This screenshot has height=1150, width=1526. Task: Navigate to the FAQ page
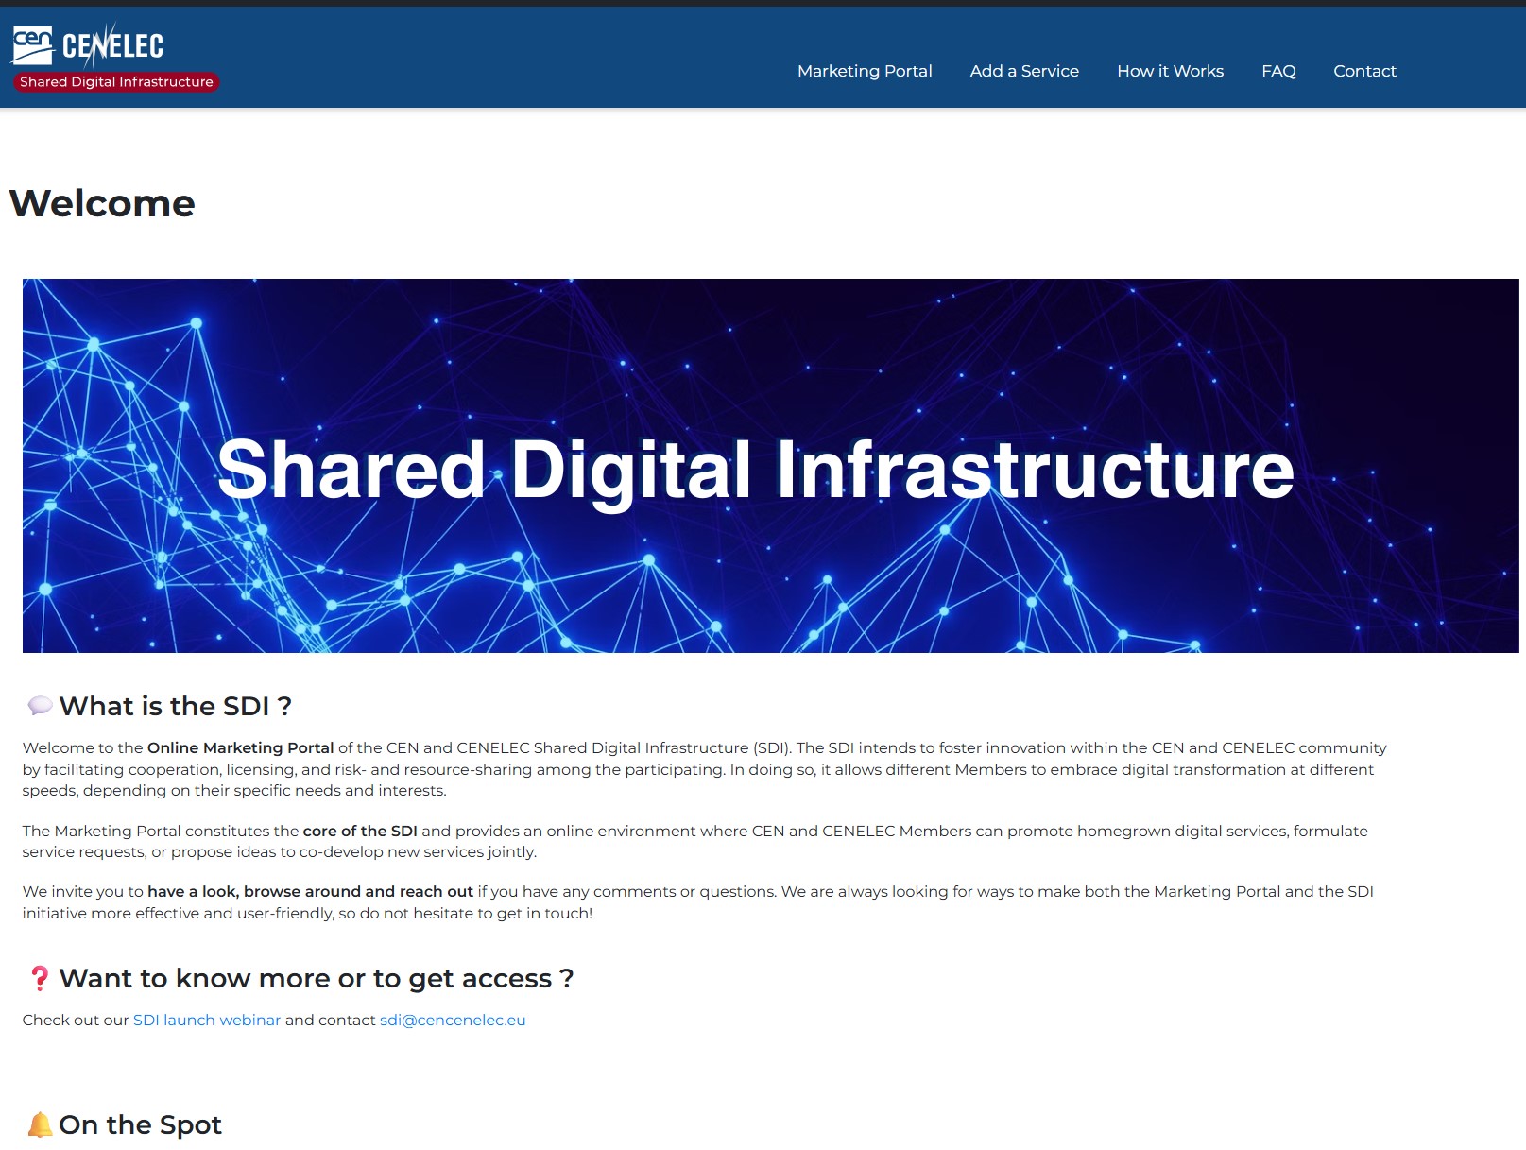[x=1277, y=71]
